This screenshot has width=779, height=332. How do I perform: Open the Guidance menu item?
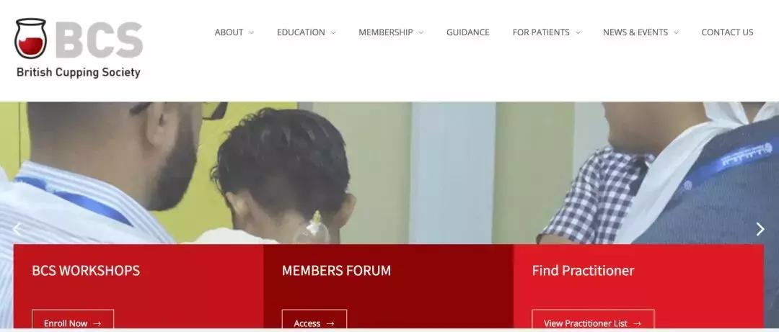click(468, 32)
